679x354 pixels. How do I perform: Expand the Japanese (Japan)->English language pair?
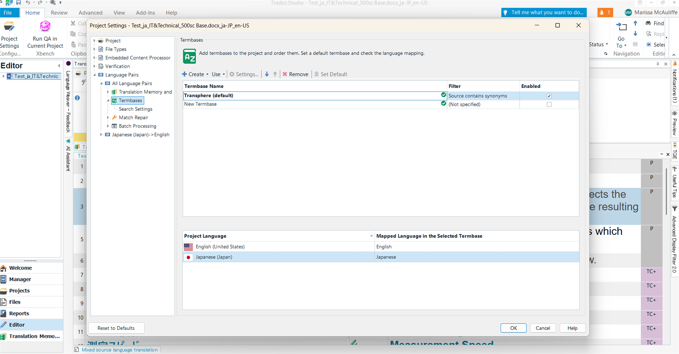pyautogui.click(x=101, y=134)
